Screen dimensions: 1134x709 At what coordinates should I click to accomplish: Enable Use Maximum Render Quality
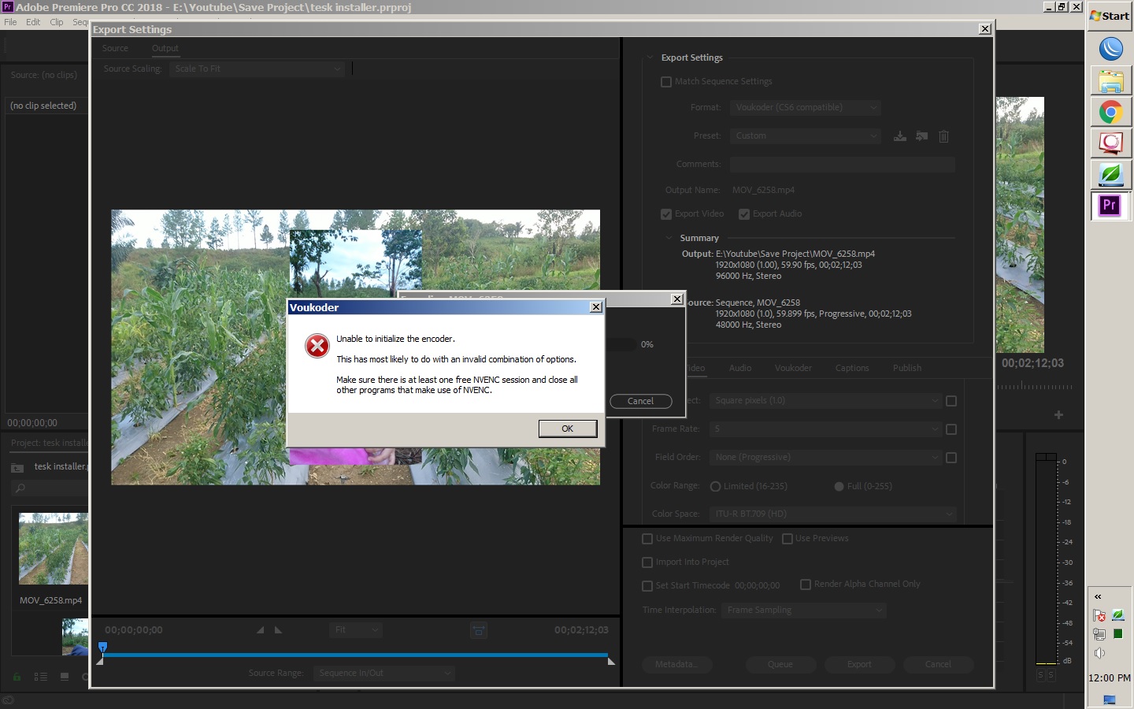pyautogui.click(x=647, y=539)
